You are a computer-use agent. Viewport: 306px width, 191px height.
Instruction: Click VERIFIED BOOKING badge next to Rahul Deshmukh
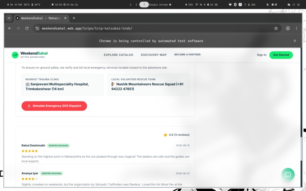[x=58, y=146]
